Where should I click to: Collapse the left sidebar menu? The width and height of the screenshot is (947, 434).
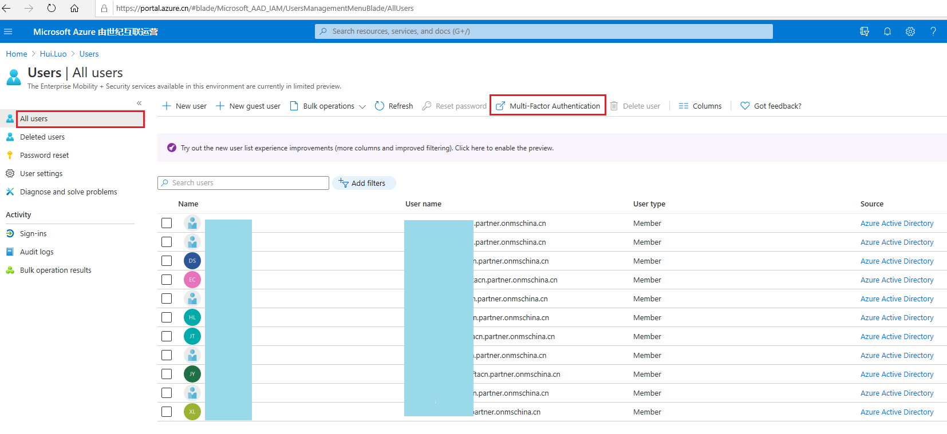tap(139, 103)
